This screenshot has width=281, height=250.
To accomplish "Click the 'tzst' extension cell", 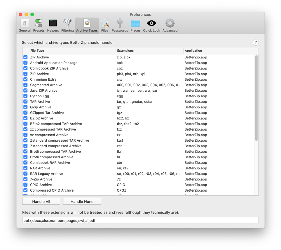I will point(120,140).
